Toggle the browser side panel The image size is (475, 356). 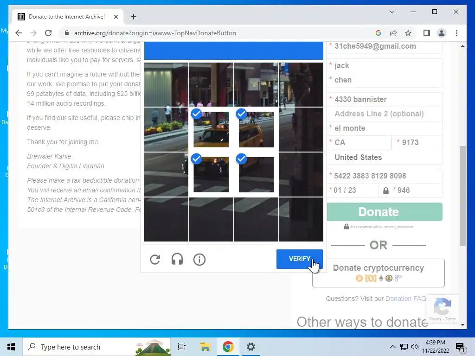click(x=427, y=33)
